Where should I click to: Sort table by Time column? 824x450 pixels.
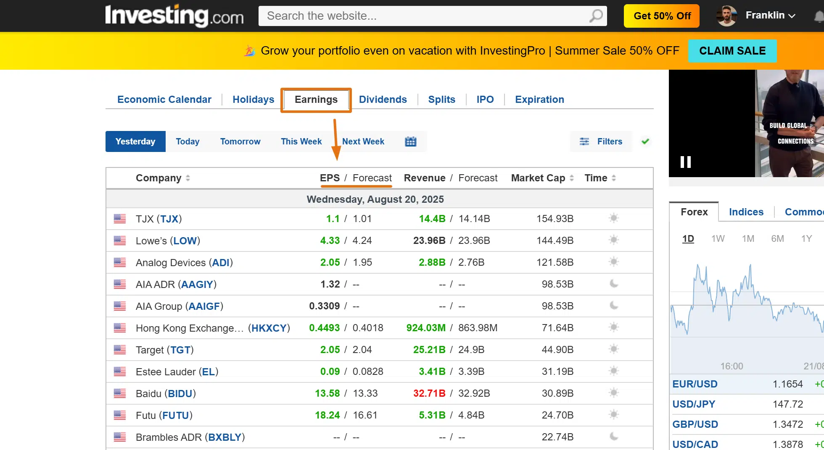[600, 178]
